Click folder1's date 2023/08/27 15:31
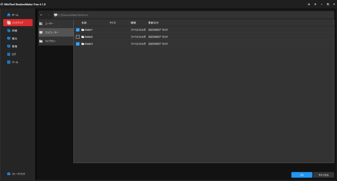 click(x=158, y=30)
